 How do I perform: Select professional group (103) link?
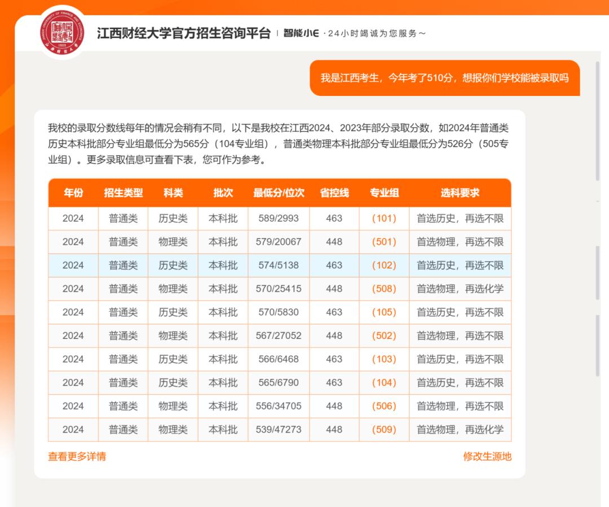click(x=384, y=359)
